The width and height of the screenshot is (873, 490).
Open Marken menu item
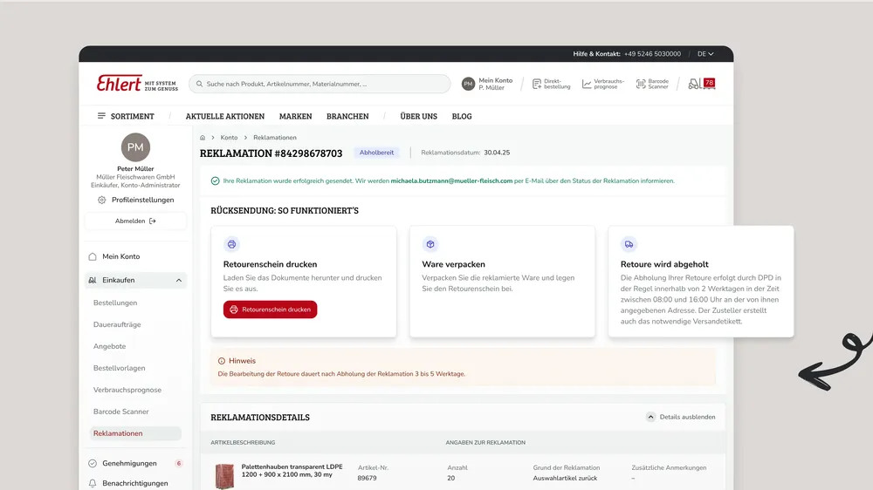pos(296,116)
